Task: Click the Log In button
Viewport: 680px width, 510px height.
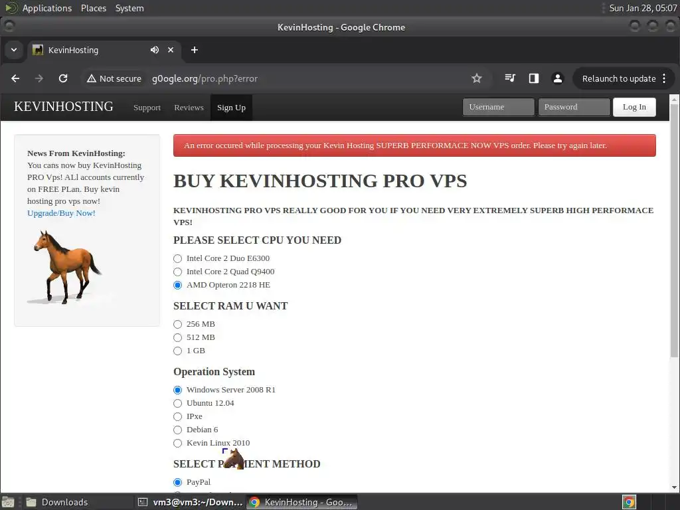Action: tap(634, 107)
